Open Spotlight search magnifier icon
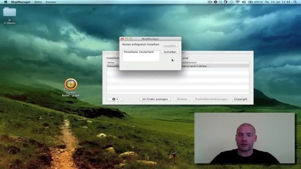Image resolution: width=301 pixels, height=169 pixels. click(295, 2)
